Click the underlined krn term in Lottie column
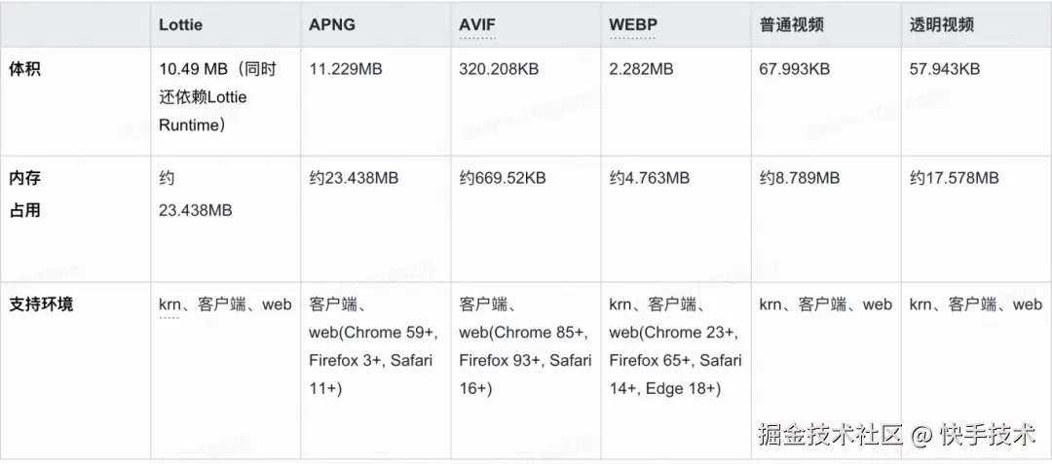Image resolution: width=1052 pixels, height=464 pixels. tap(169, 305)
